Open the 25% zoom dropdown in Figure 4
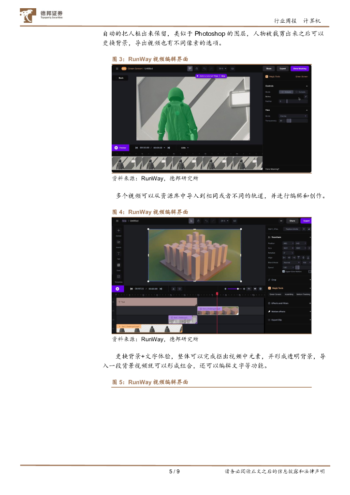 tap(225, 221)
